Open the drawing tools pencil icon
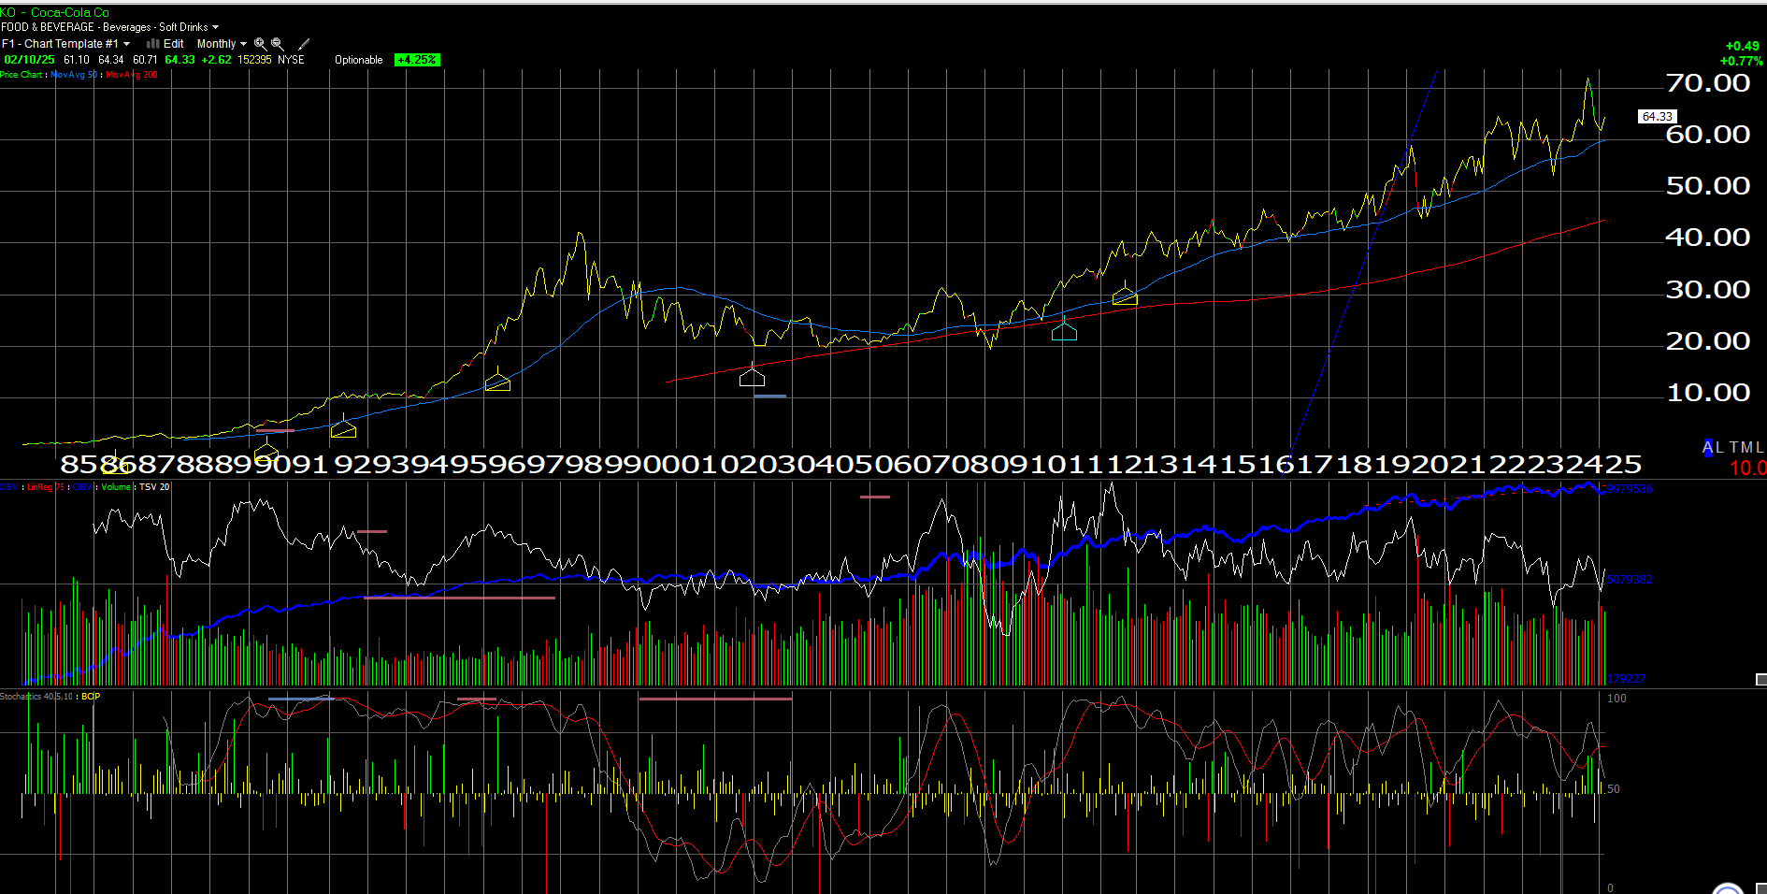This screenshot has width=1767, height=894. [304, 44]
